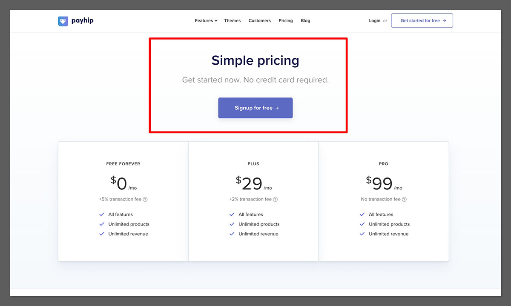Image resolution: width=511 pixels, height=306 pixels.
Task: Open the help icon beside +2% transaction fee
Action: [275, 199]
